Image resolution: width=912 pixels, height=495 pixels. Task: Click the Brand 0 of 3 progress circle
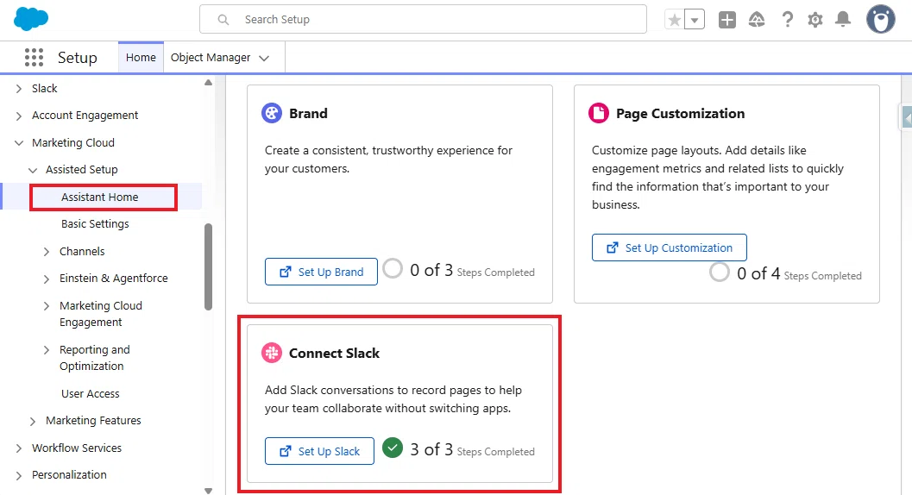pos(393,268)
